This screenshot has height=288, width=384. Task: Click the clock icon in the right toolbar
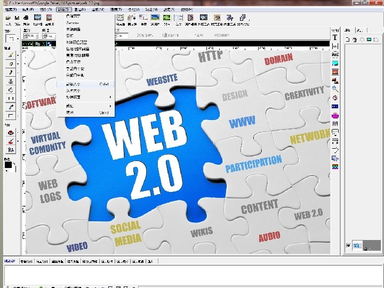pos(335,98)
